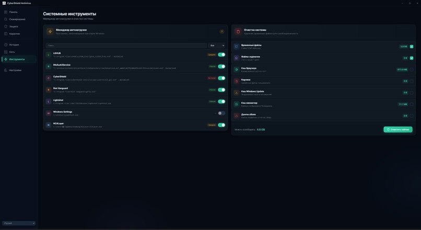
Task: Click the Системные инструменты heading
Action: (69, 14)
